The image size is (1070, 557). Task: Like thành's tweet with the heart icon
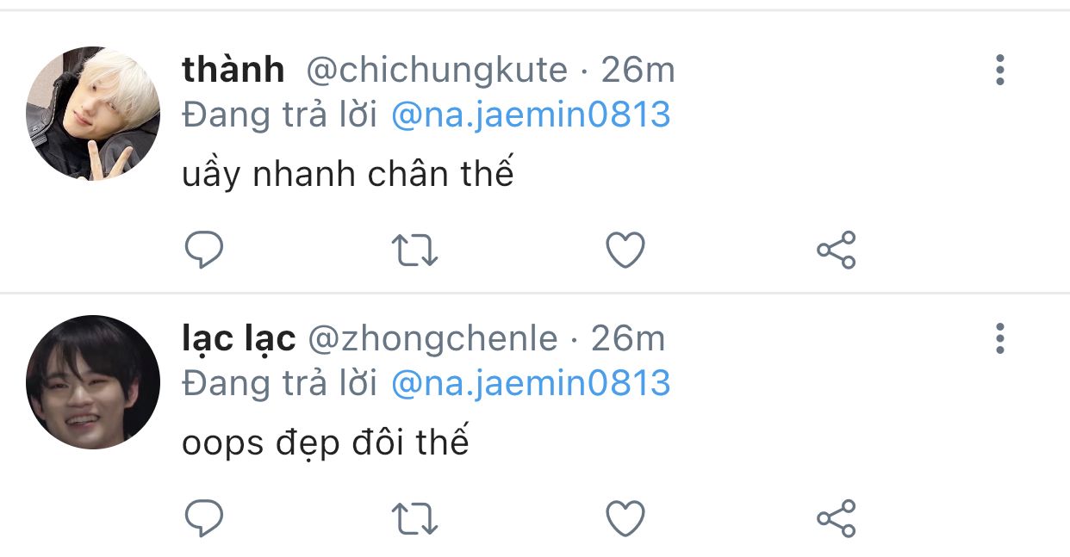625,250
